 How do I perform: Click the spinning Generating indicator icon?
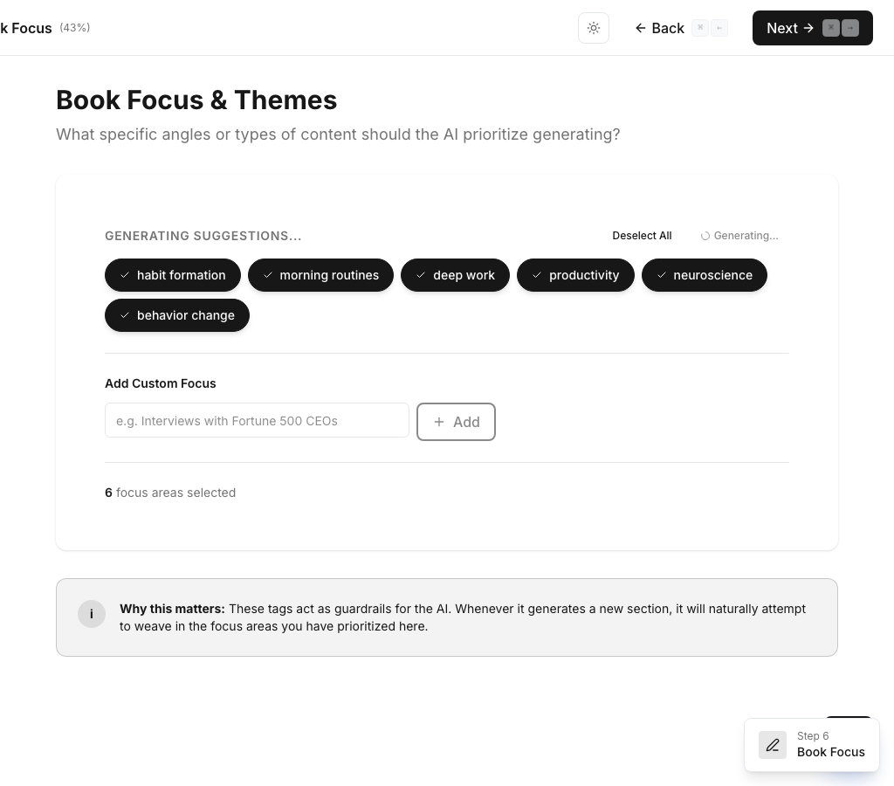click(x=705, y=235)
